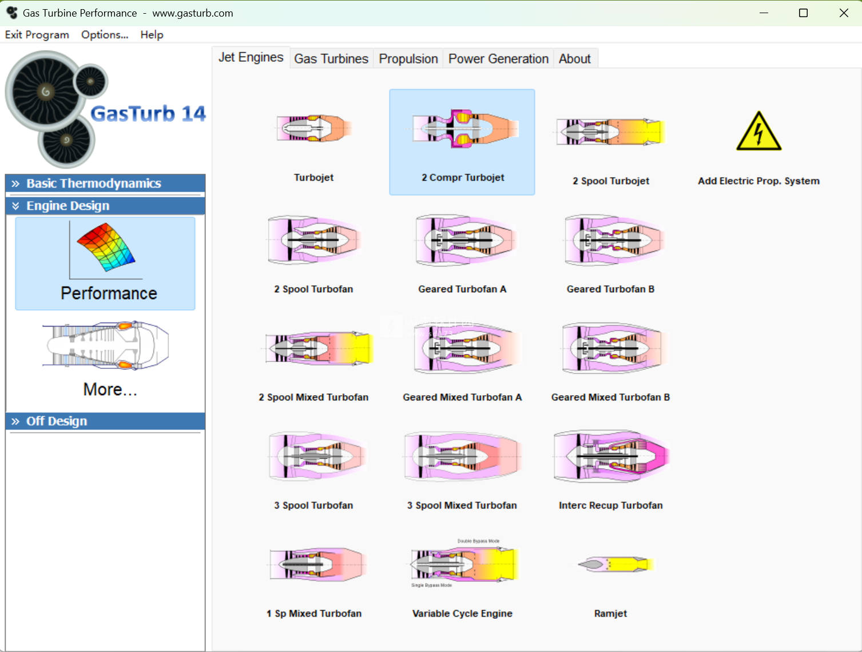Choose the 3 Spool Mixed Turbofan icon
Screen dimensions: 862x652
point(462,456)
